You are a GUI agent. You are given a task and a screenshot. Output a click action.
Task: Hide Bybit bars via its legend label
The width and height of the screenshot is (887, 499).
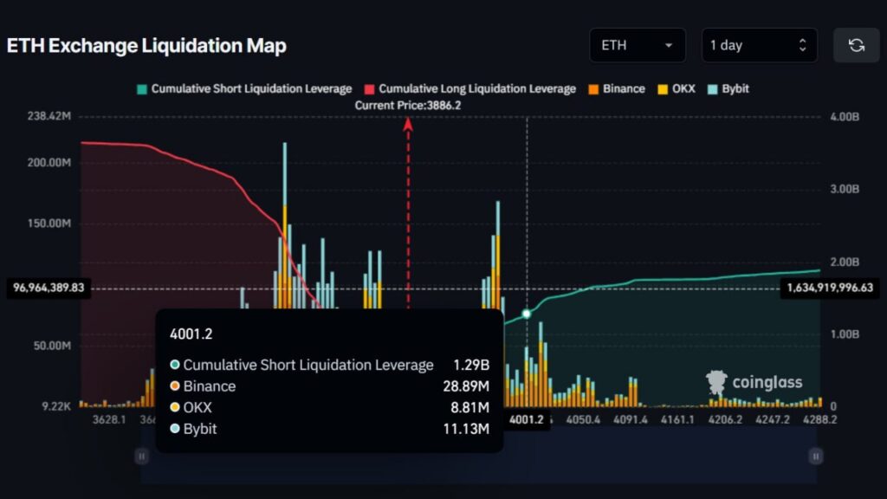coord(735,88)
